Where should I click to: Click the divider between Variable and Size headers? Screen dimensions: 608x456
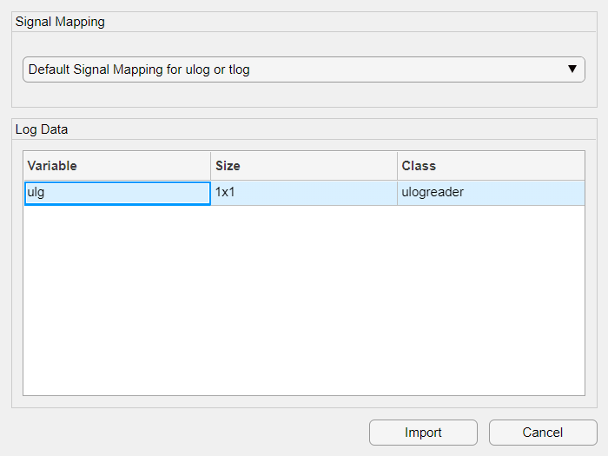click(x=210, y=166)
